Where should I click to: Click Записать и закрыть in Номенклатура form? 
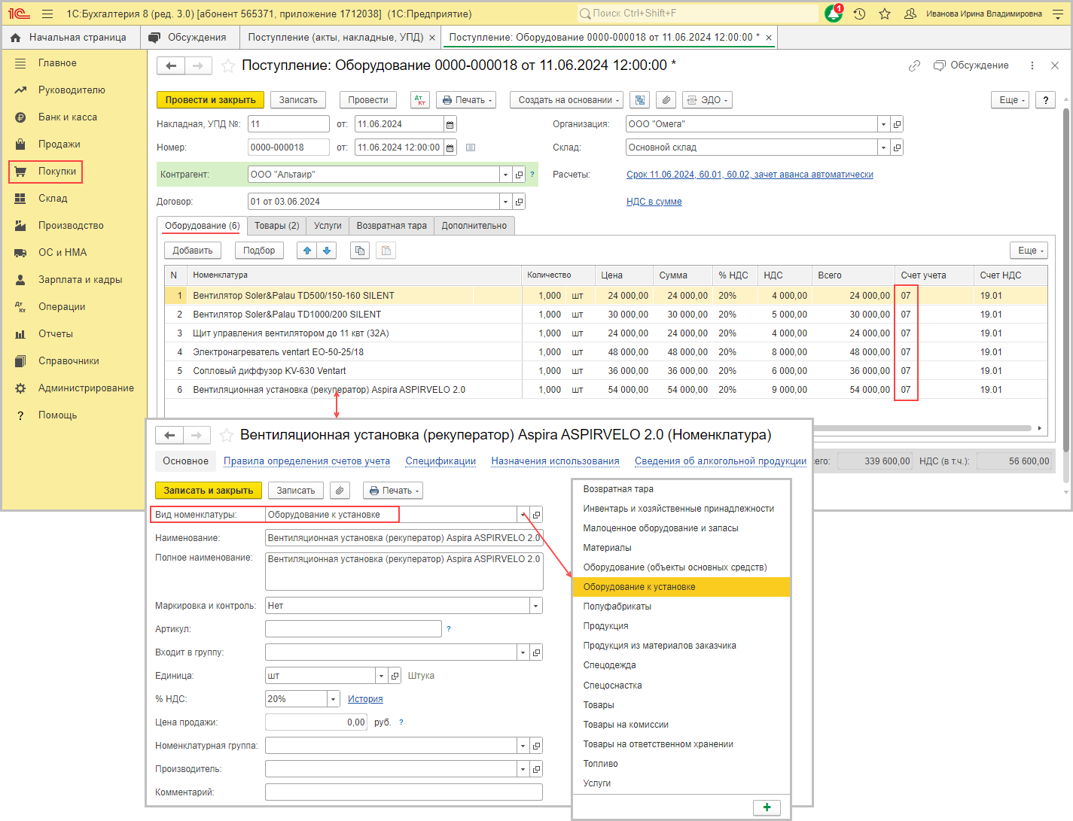[209, 491]
